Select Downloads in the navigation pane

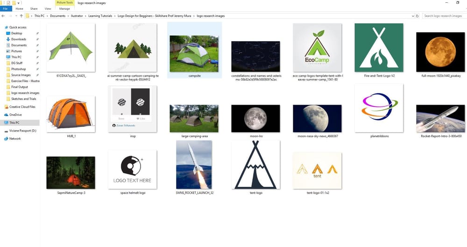pos(19,39)
